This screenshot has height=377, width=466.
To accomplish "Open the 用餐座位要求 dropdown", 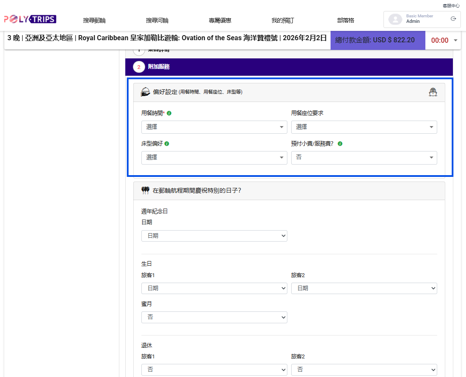I will (x=364, y=127).
